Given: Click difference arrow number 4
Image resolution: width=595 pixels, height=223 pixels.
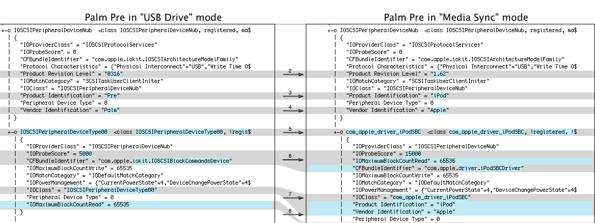Looking at the screenshot, I should 293,110.
